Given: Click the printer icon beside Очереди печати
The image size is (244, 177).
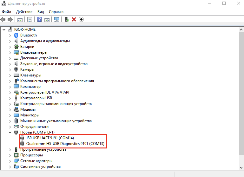Looking at the screenshot, I should pos(16,127).
